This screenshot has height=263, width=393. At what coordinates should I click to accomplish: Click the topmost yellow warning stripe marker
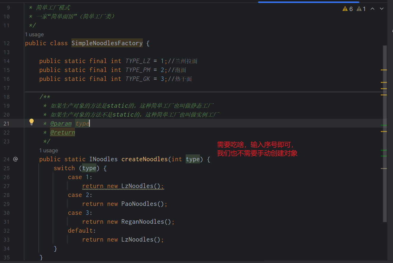pos(384,70)
